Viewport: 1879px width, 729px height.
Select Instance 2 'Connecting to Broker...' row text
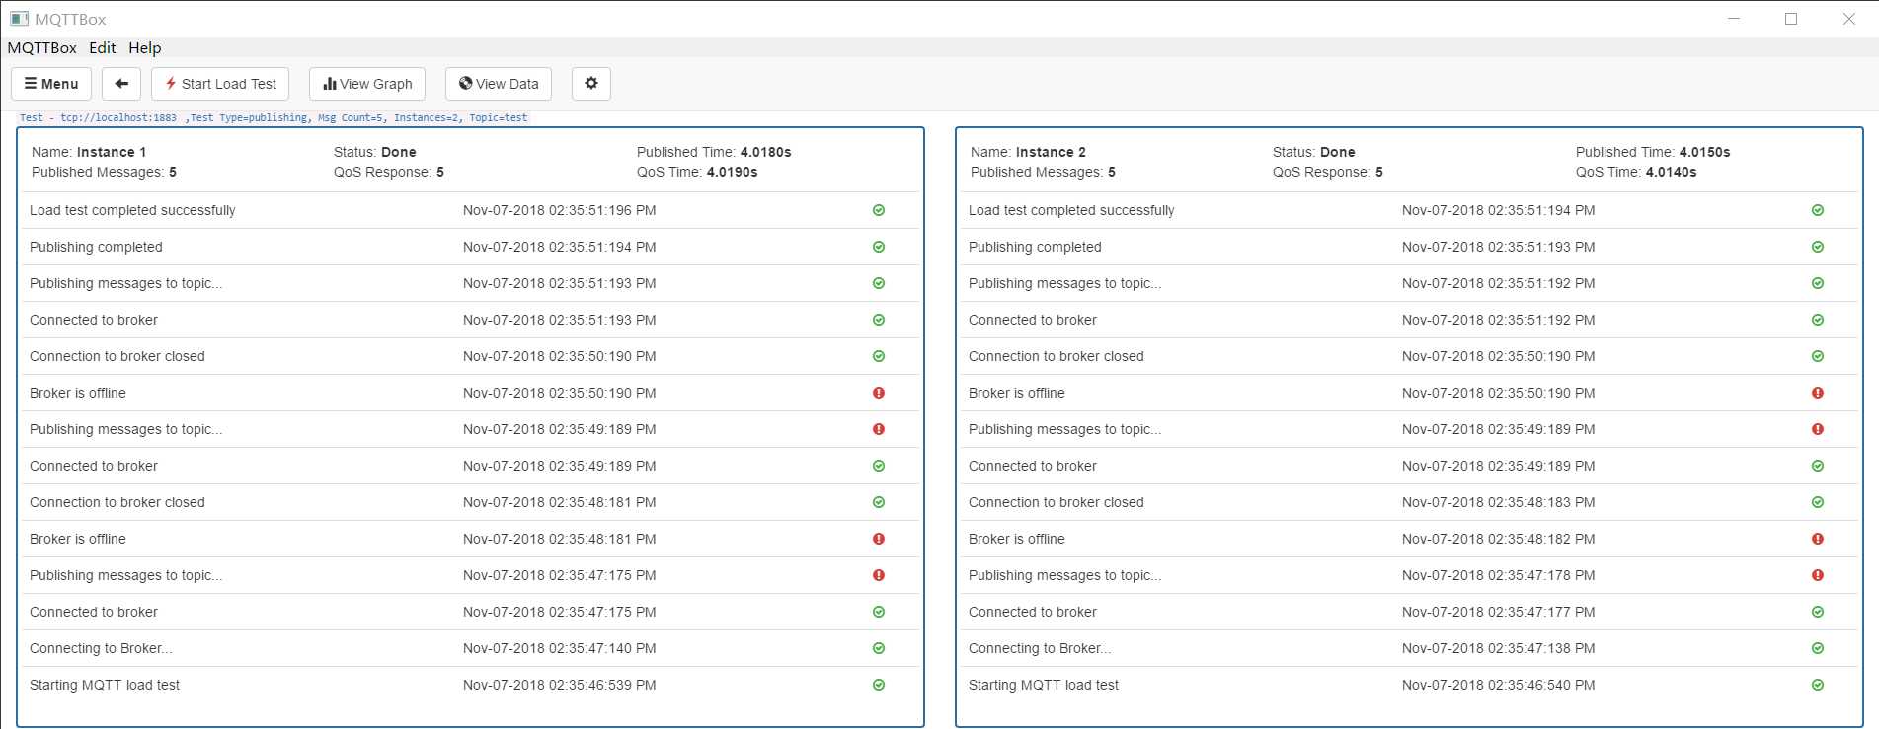(x=1040, y=648)
